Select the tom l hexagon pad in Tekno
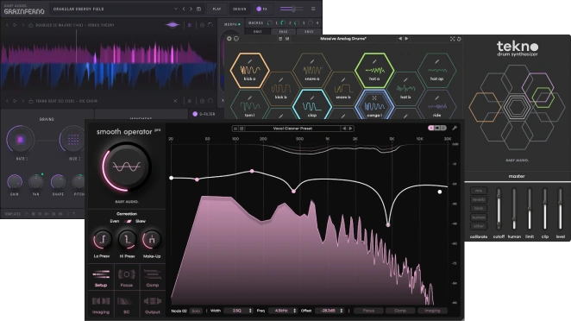This screenshot has height=321, width=571. 250,105
